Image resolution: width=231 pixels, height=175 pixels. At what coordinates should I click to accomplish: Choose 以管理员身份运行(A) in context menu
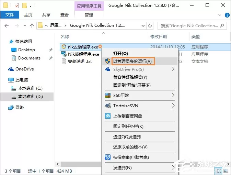pyautogui.click(x=132, y=61)
